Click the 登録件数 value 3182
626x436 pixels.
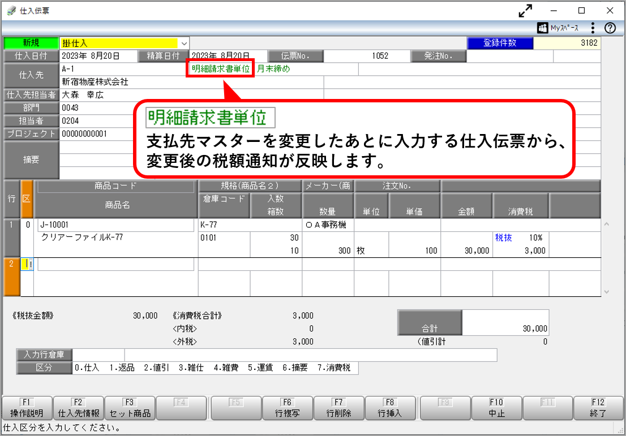tap(567, 43)
